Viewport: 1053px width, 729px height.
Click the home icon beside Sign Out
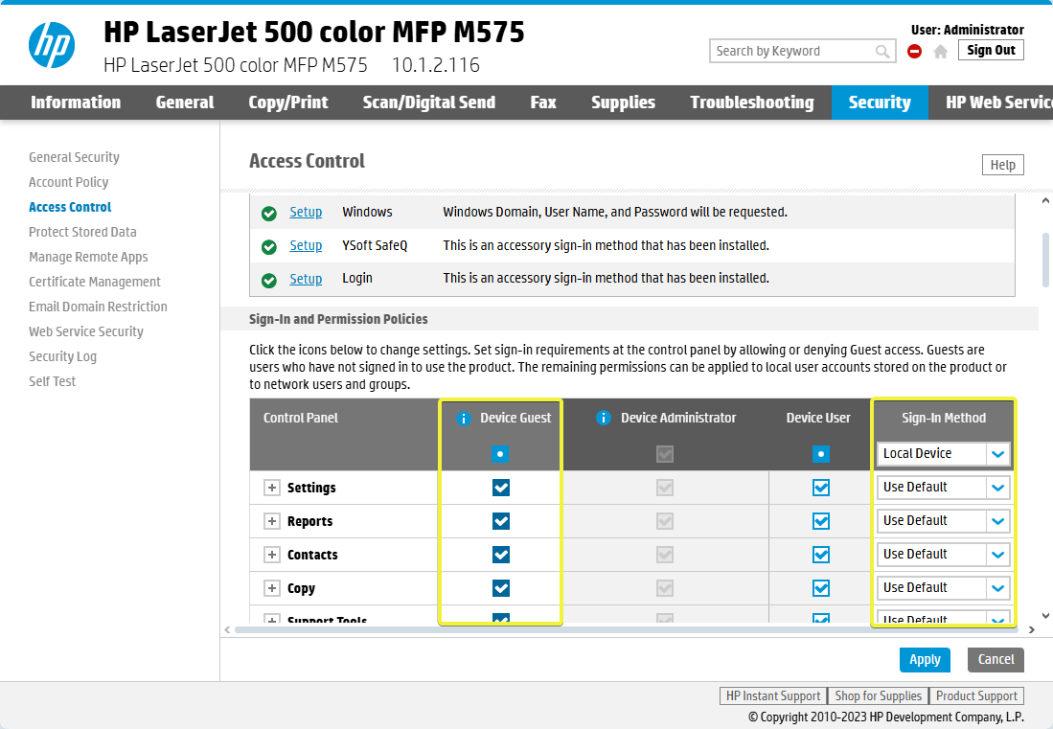click(x=941, y=52)
